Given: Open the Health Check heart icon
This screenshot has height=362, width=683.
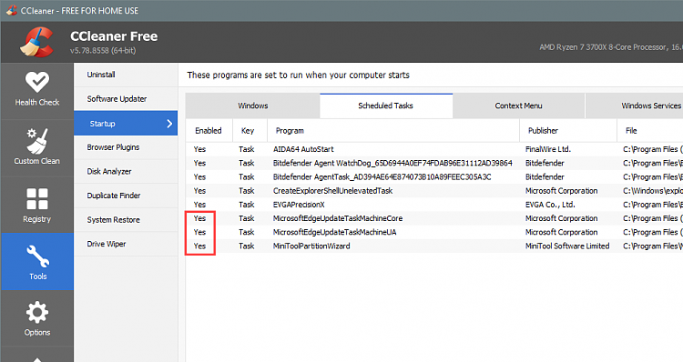Looking at the screenshot, I should pos(37,81).
